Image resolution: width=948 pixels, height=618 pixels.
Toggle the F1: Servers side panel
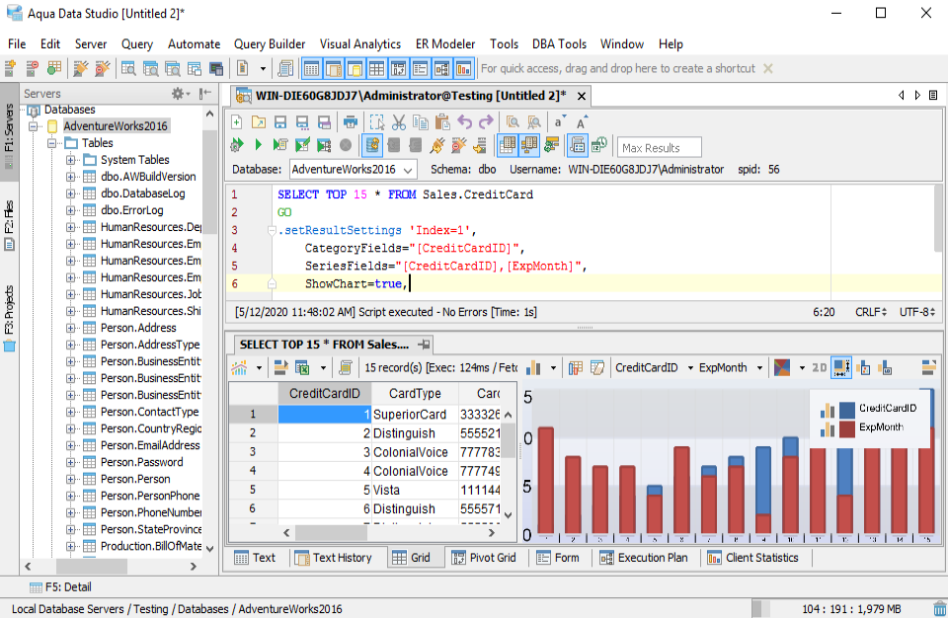(x=9, y=129)
